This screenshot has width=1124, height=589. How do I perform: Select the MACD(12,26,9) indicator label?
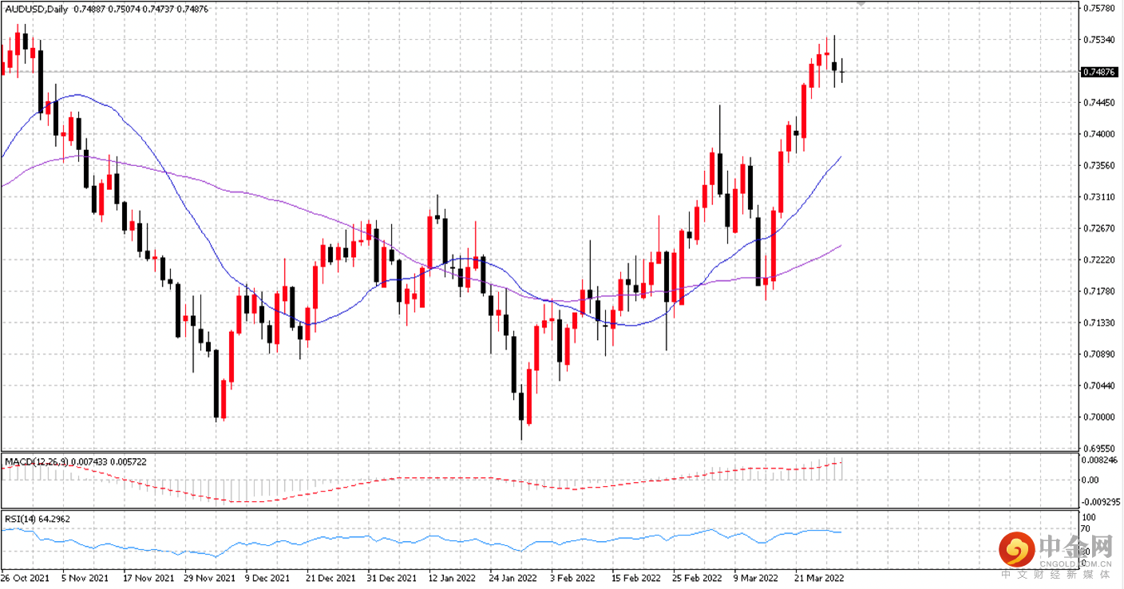pyautogui.click(x=37, y=461)
